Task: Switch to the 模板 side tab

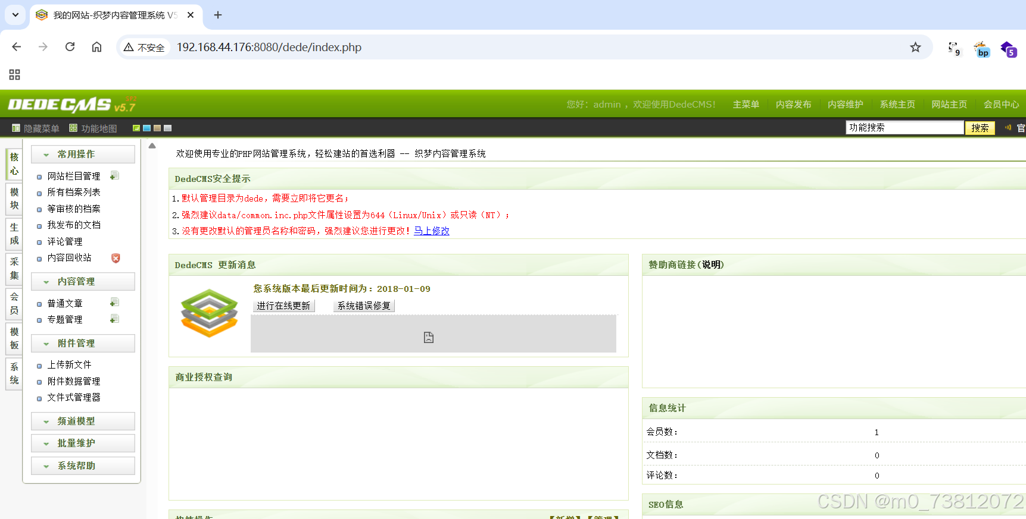Action: [x=14, y=338]
